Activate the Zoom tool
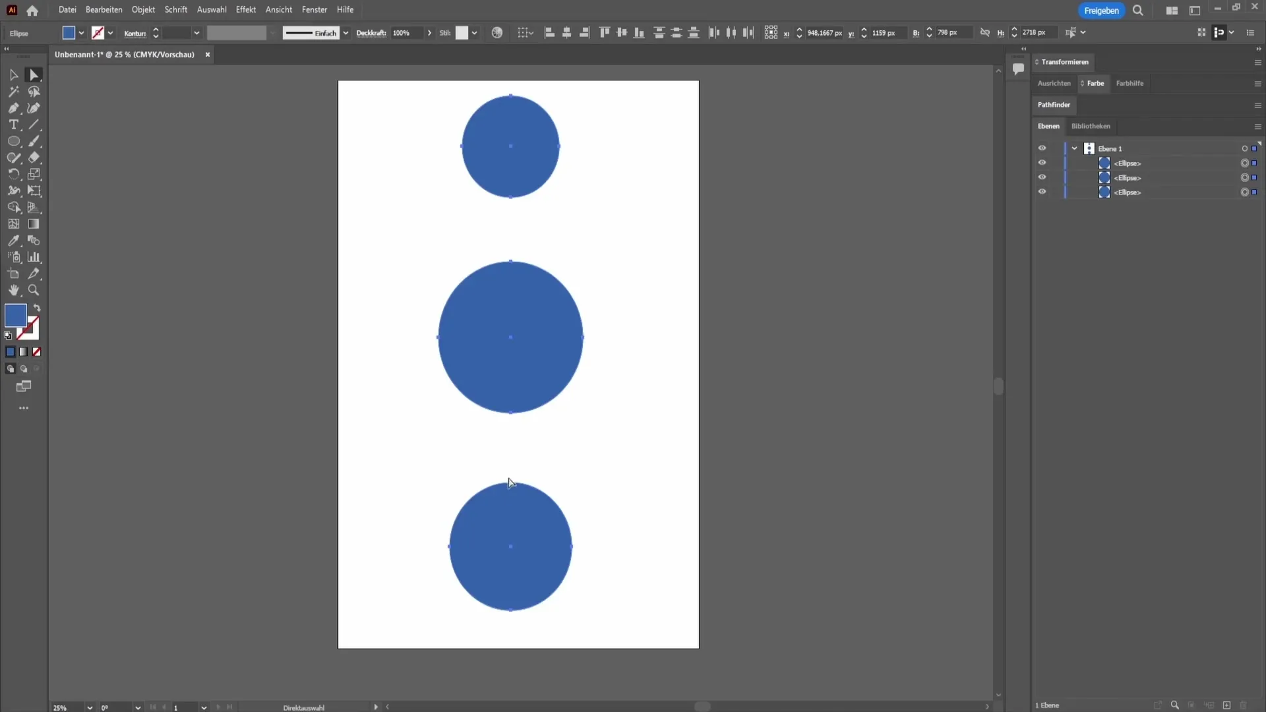 pyautogui.click(x=34, y=290)
